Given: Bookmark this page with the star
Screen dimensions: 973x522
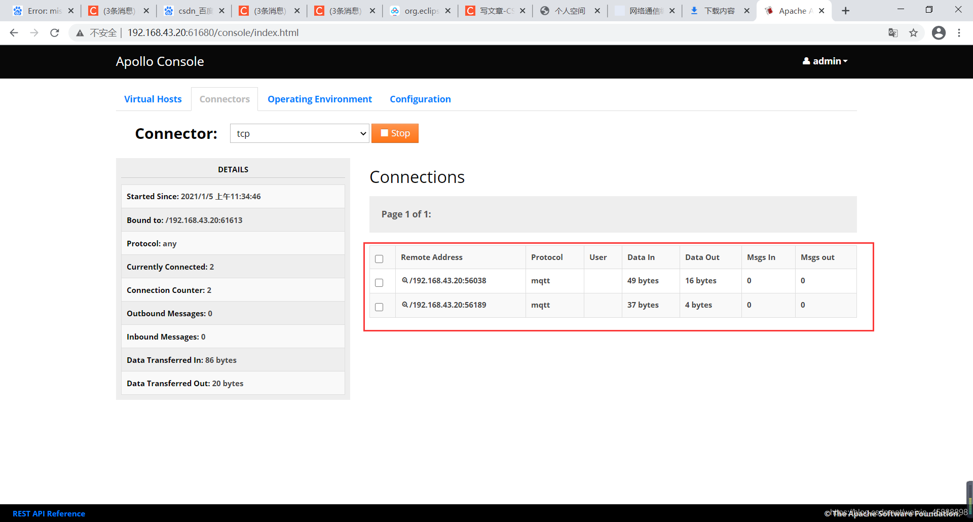Looking at the screenshot, I should click(x=913, y=33).
